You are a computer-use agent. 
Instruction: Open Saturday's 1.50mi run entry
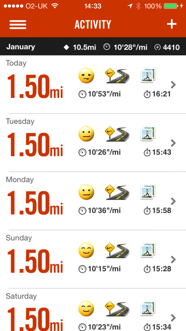(93, 310)
